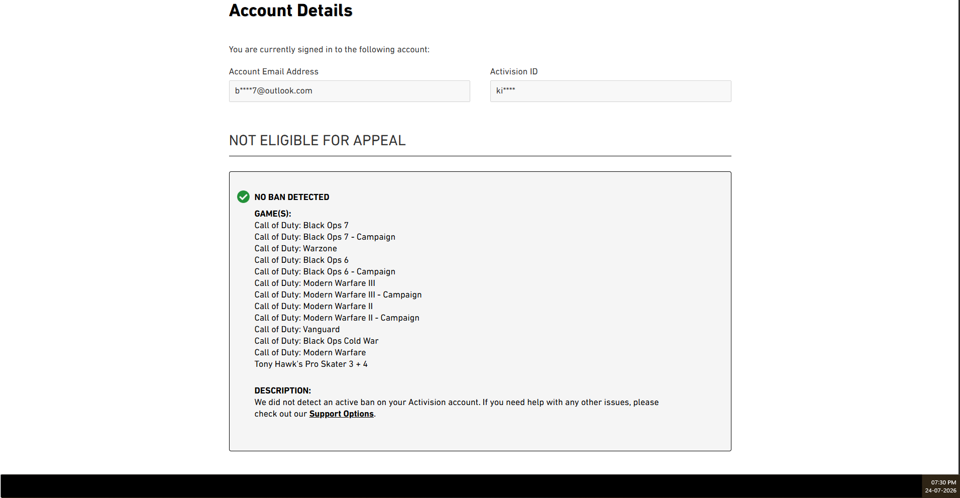960x498 pixels.
Task: Click the NO BAN DETECTED status text
Action: [292, 197]
